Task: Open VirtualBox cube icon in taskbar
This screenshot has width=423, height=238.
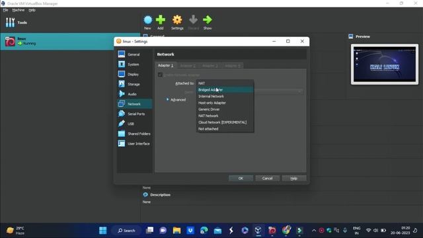Action: 258,231
